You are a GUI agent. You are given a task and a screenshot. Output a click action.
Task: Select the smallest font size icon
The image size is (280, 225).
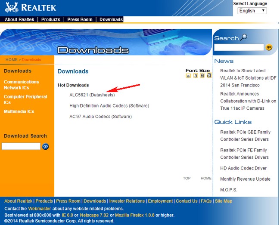188,76
